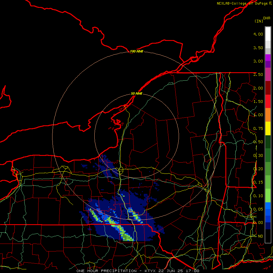Click the 0.15 legend value

tap(258, 182)
